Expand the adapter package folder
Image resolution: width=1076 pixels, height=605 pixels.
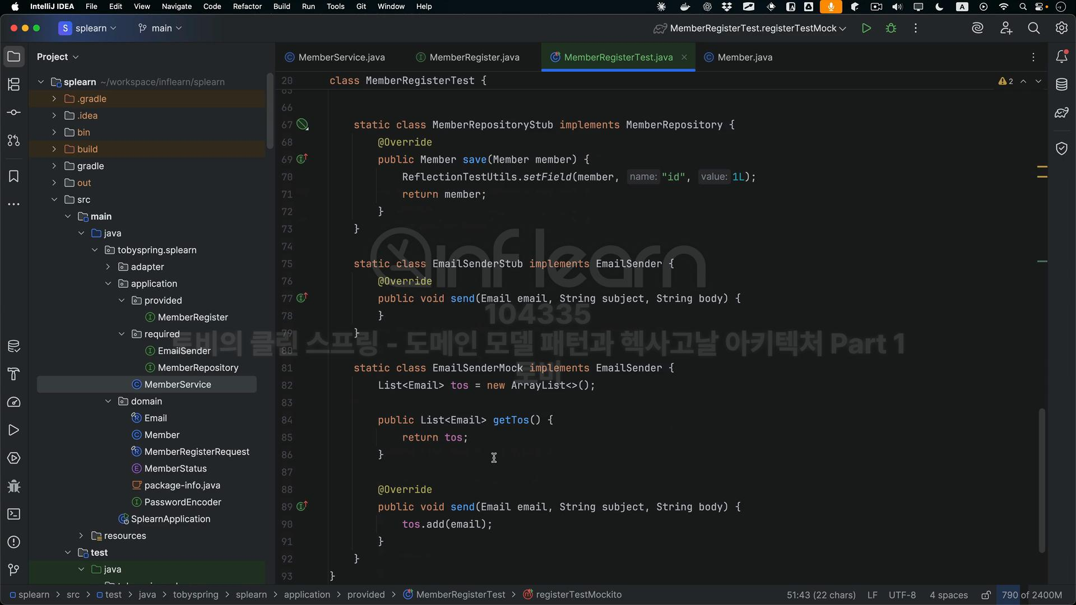click(108, 267)
